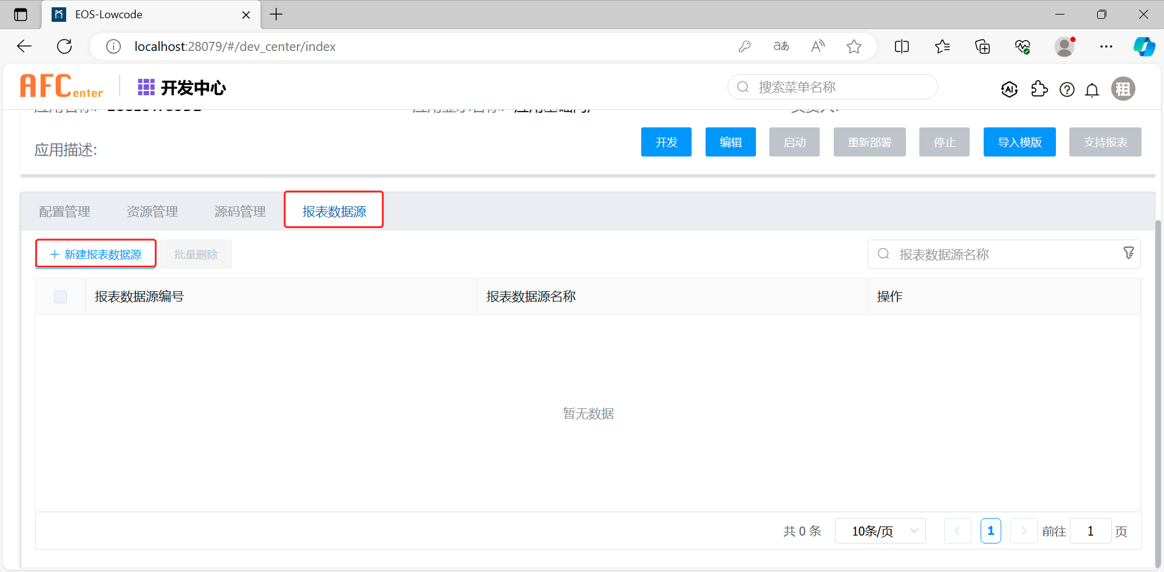Toggle the select-all checkbox in table header

(x=60, y=297)
